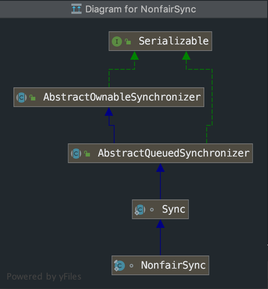The image size is (268, 289).
Task: Click the package-private dot beside Sync
Action: tap(152, 210)
